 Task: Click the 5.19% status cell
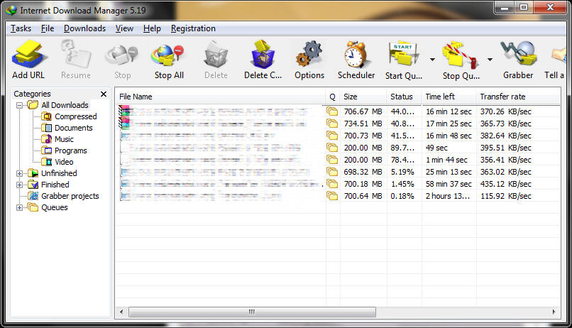402,172
